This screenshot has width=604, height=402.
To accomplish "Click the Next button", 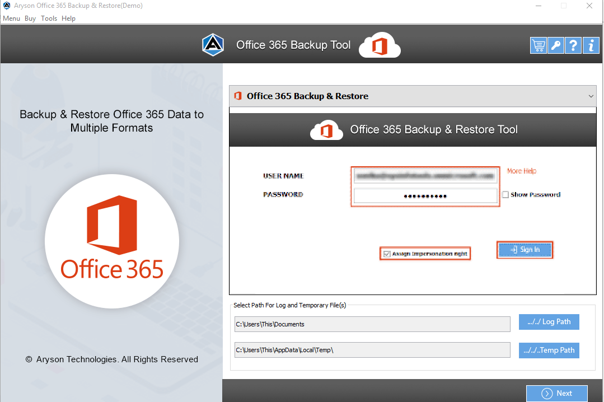I will (557, 393).
